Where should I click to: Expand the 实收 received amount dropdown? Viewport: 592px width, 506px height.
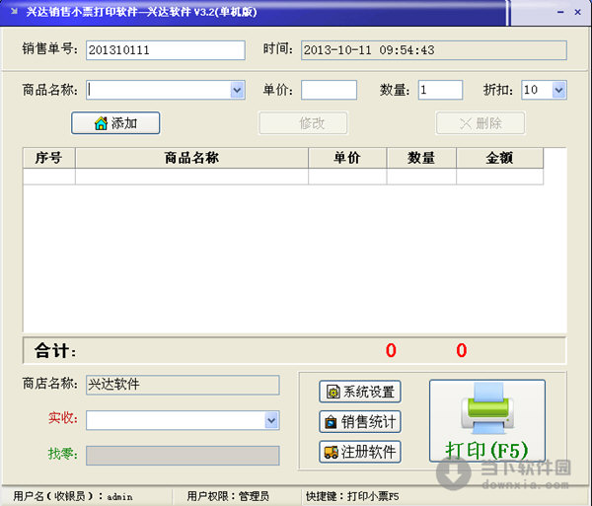[271, 420]
